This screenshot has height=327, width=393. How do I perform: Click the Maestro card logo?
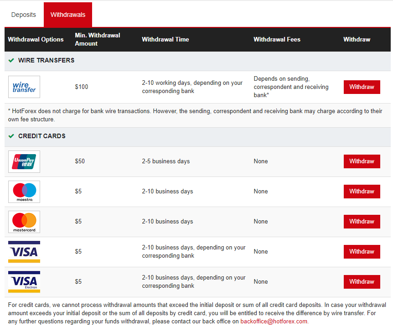(24, 192)
